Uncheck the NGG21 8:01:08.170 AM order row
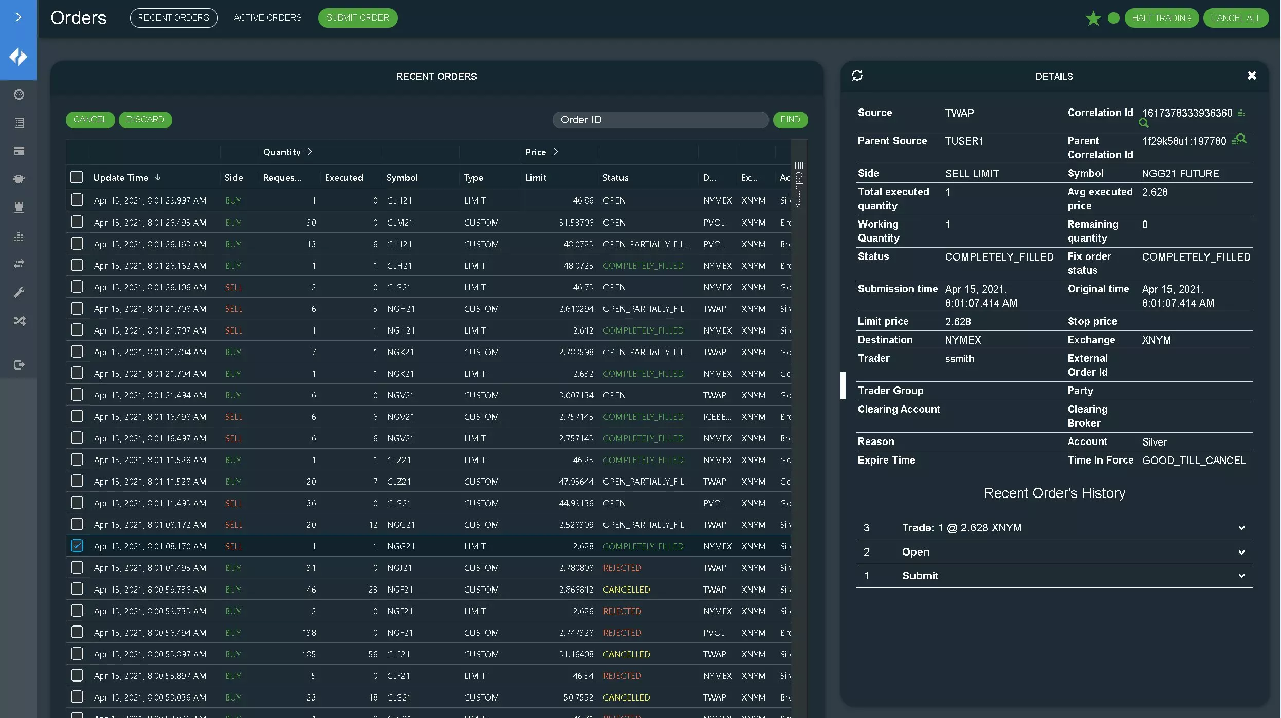The image size is (1281, 718). tap(77, 546)
